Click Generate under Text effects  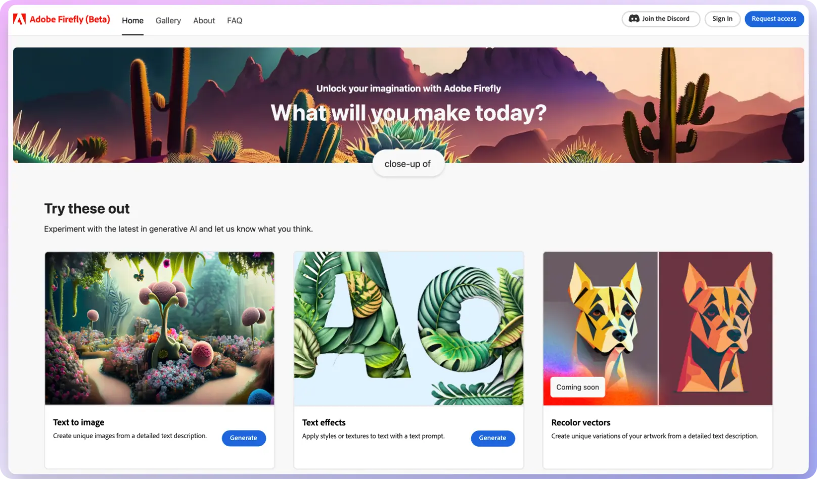(493, 438)
